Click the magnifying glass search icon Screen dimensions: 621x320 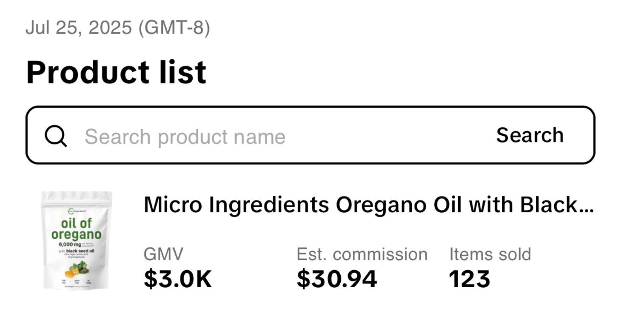click(x=56, y=136)
